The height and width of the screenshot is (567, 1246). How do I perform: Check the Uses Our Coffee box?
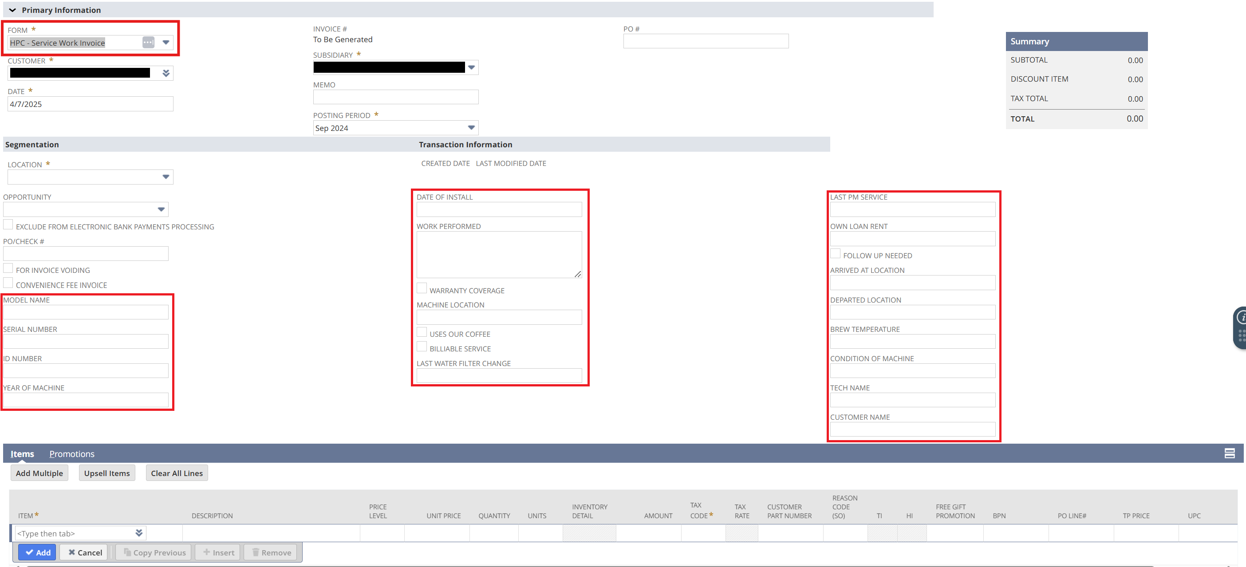422,332
